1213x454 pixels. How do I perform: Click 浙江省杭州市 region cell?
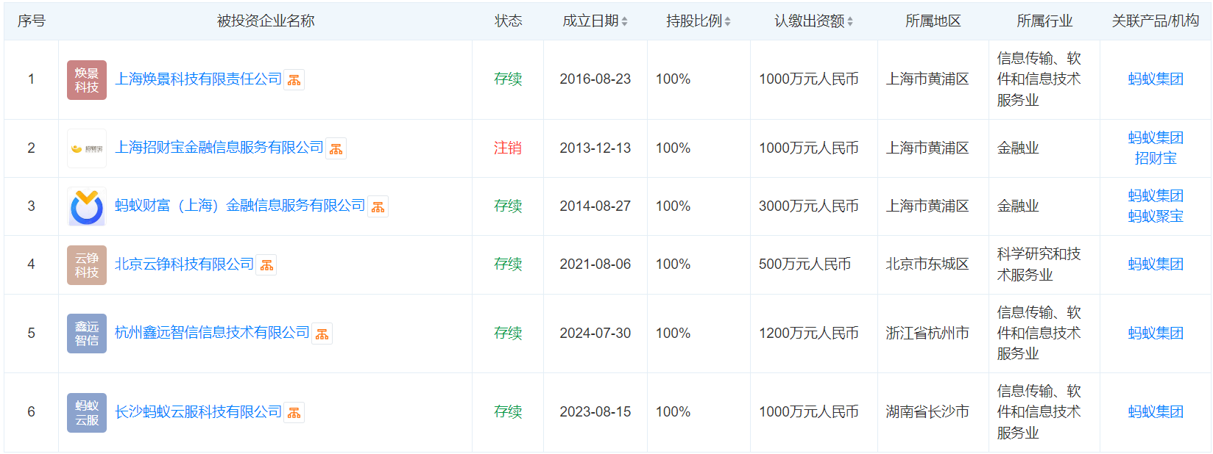tap(927, 334)
